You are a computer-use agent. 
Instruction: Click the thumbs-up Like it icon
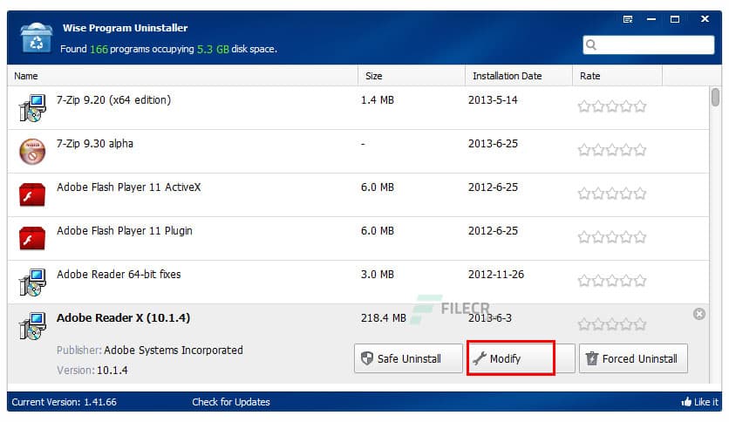686,402
